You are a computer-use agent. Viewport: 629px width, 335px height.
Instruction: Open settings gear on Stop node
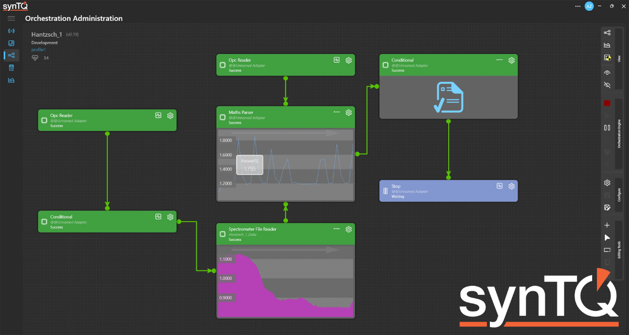pos(512,186)
